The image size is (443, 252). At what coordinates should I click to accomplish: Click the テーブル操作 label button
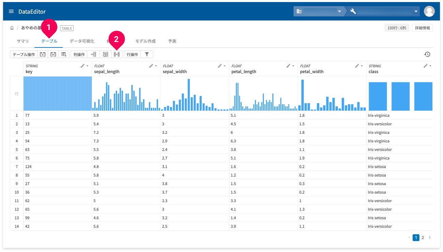tap(24, 54)
